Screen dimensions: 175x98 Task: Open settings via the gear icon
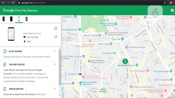pyautogui.click(x=172, y=10)
